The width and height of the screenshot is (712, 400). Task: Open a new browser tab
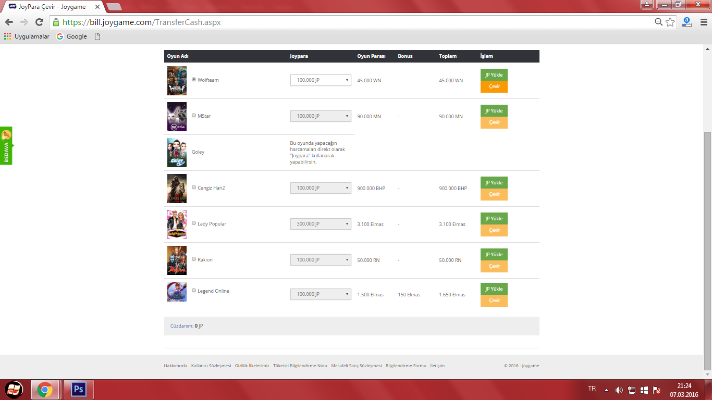coord(114,7)
